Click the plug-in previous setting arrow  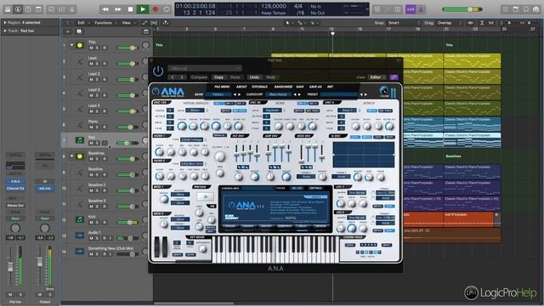click(x=173, y=77)
